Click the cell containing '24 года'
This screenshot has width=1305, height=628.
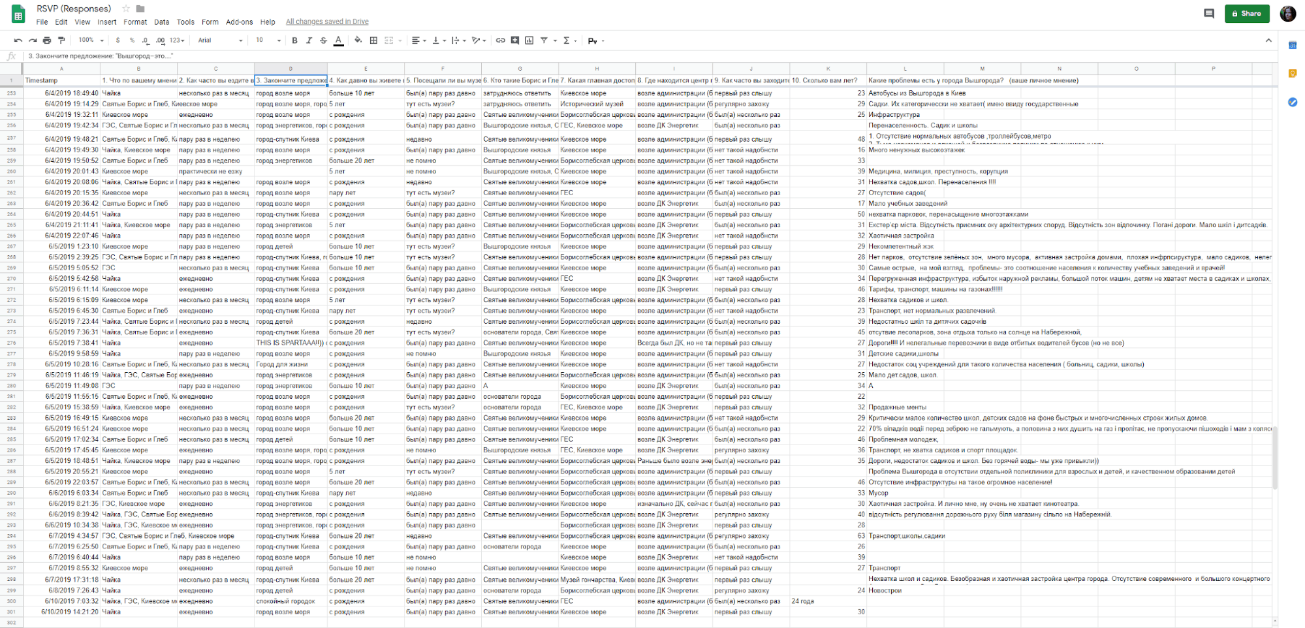(828, 601)
